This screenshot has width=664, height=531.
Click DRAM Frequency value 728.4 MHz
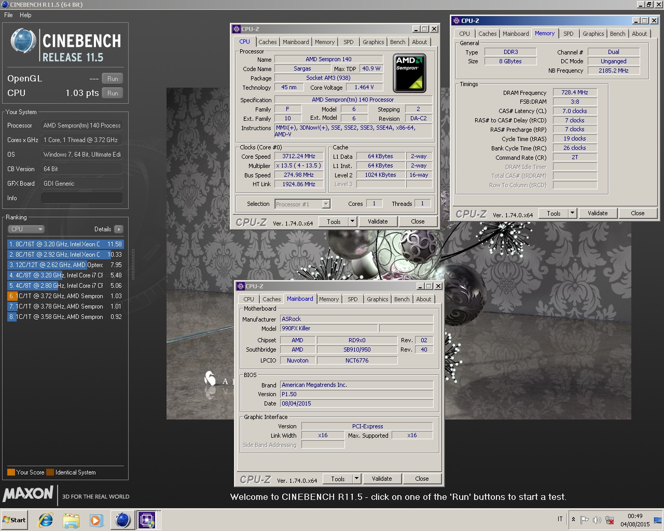pyautogui.click(x=575, y=92)
